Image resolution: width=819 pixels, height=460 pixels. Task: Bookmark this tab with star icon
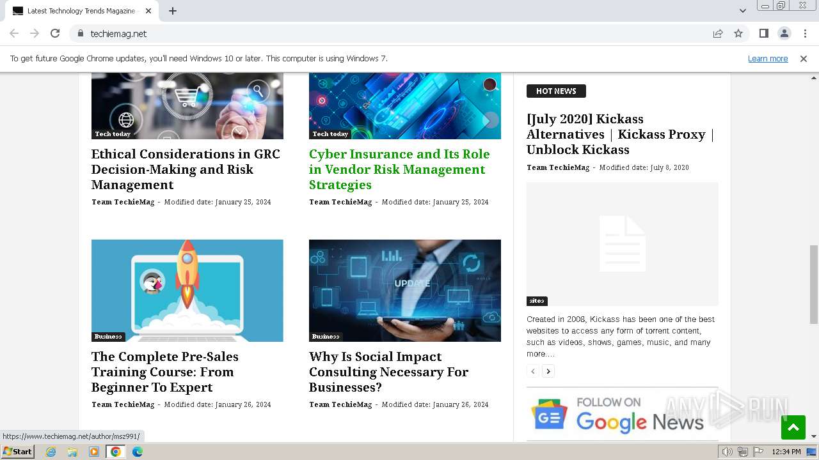738,33
